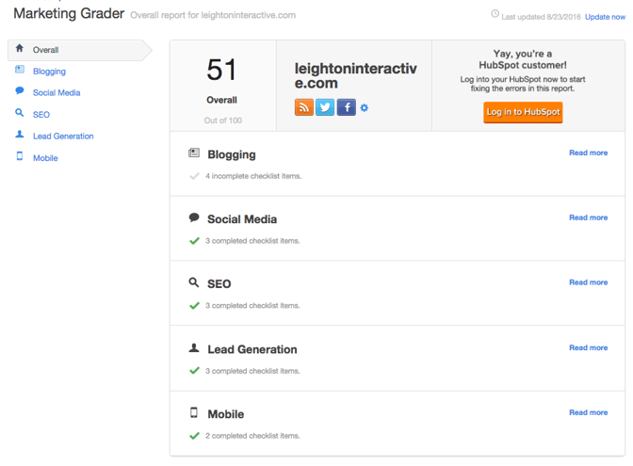Click '2 completed checklist items.' text
The width and height of the screenshot is (633, 466).
click(x=252, y=436)
